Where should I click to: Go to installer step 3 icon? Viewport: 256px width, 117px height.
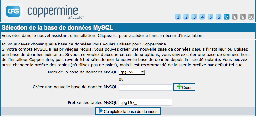click(194, 17)
